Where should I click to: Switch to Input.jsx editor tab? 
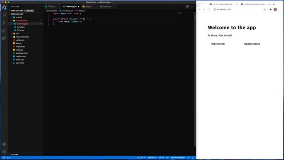tap(107, 7)
